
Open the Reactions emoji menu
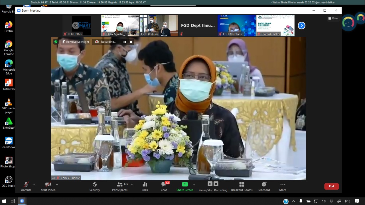pyautogui.click(x=264, y=184)
